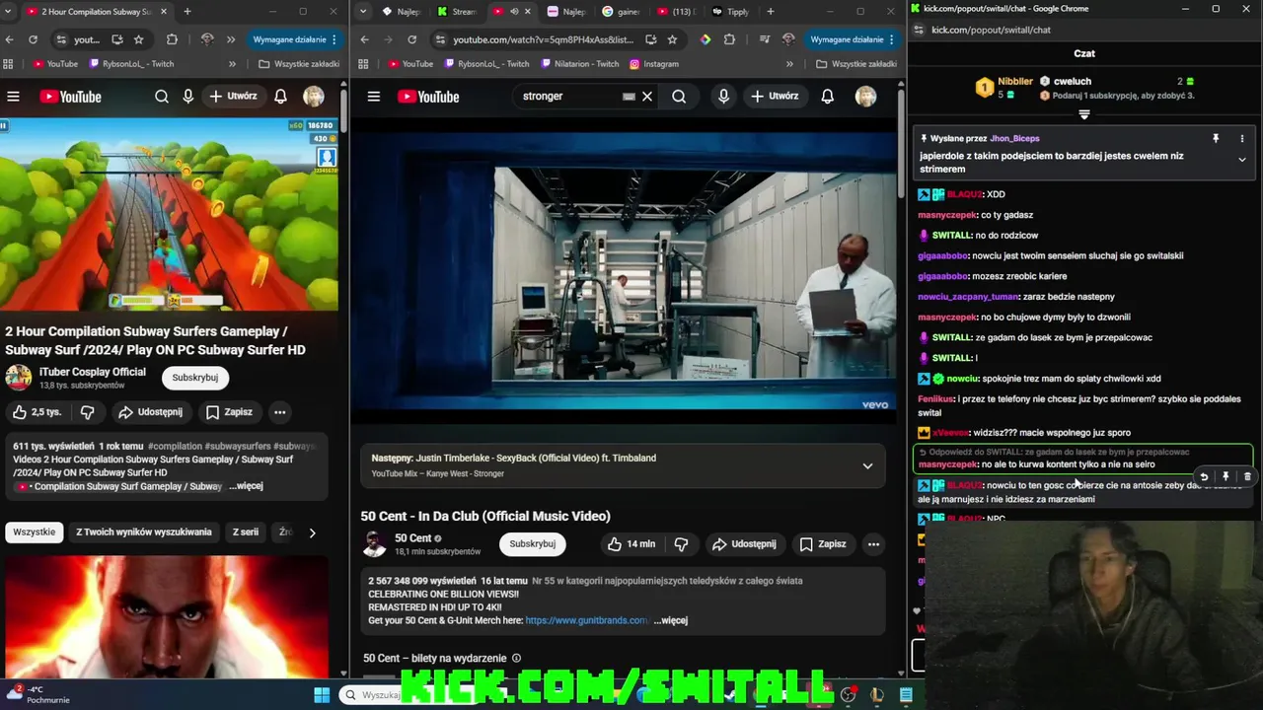Dislike the Subway Surfers video

pyautogui.click(x=87, y=412)
